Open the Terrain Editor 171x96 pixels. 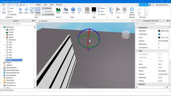coord(58,10)
